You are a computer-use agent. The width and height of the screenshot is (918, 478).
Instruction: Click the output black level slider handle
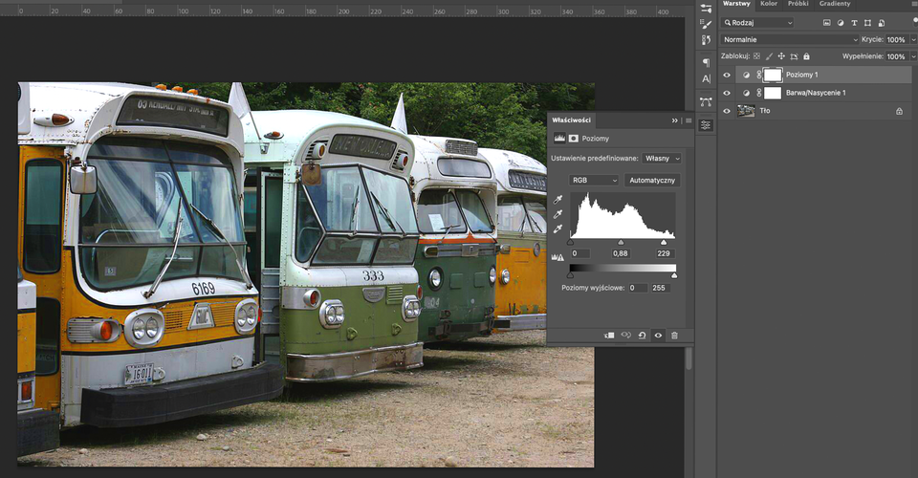point(571,275)
